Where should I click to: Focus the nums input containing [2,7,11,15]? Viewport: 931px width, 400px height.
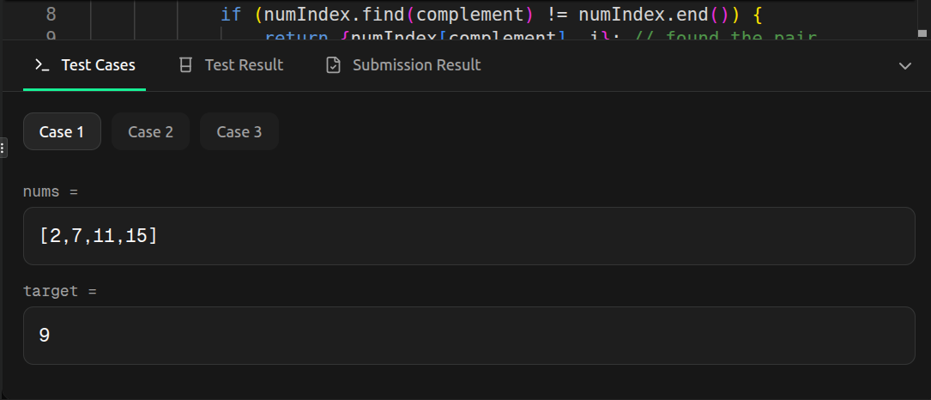click(469, 236)
